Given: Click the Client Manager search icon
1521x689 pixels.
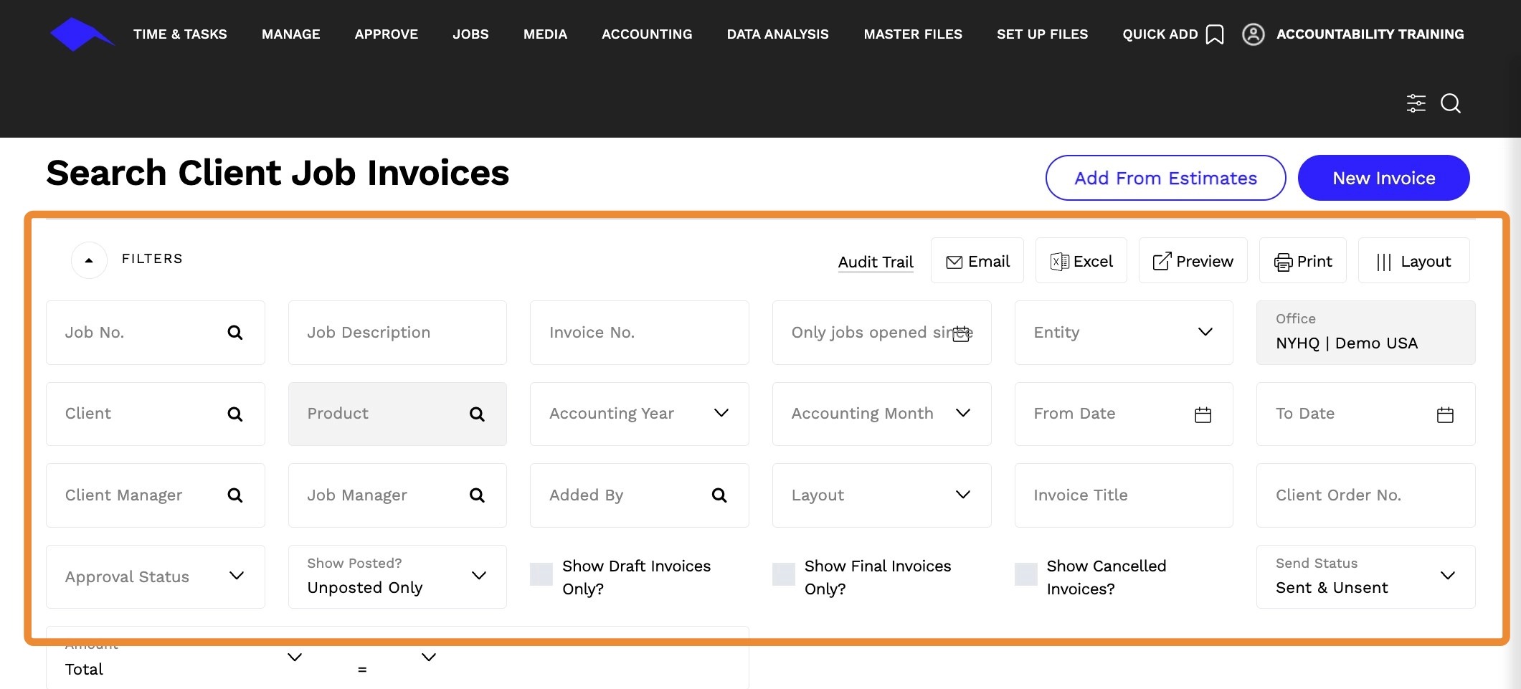Looking at the screenshot, I should point(234,495).
